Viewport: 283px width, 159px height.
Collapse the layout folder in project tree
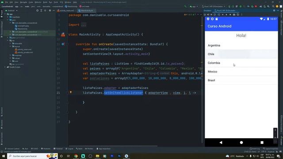(x=11, y=46)
